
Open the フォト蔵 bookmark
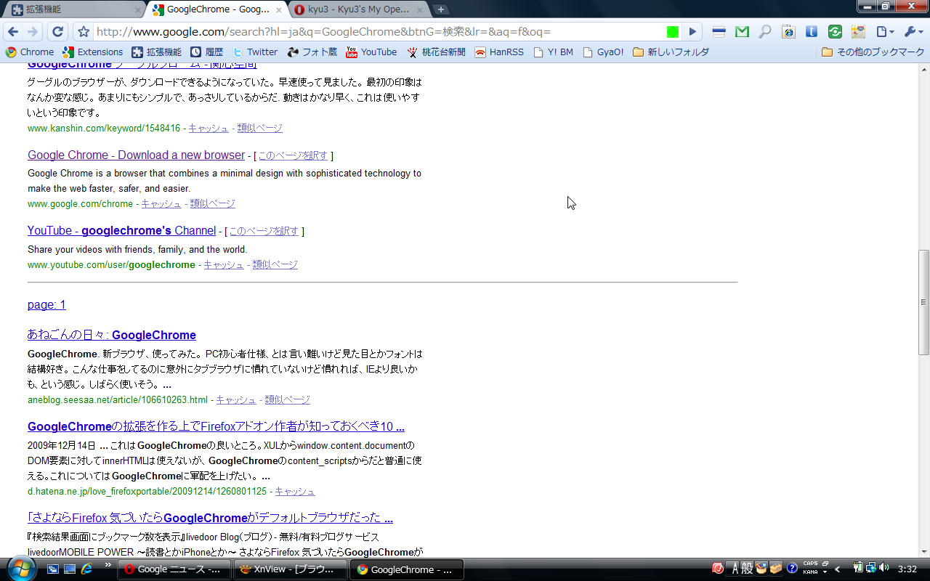point(312,52)
